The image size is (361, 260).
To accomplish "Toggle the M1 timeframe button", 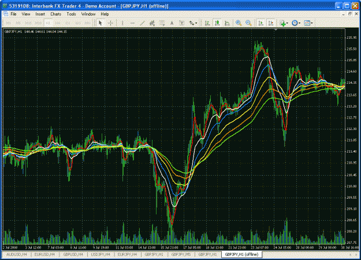I will pos(8,23).
